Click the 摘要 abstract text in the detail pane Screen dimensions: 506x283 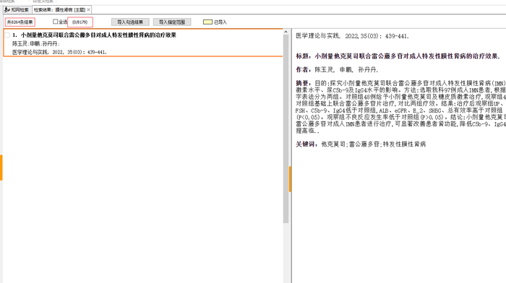tap(400, 107)
